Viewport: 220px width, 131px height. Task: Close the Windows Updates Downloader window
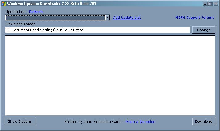[x=216, y=4]
